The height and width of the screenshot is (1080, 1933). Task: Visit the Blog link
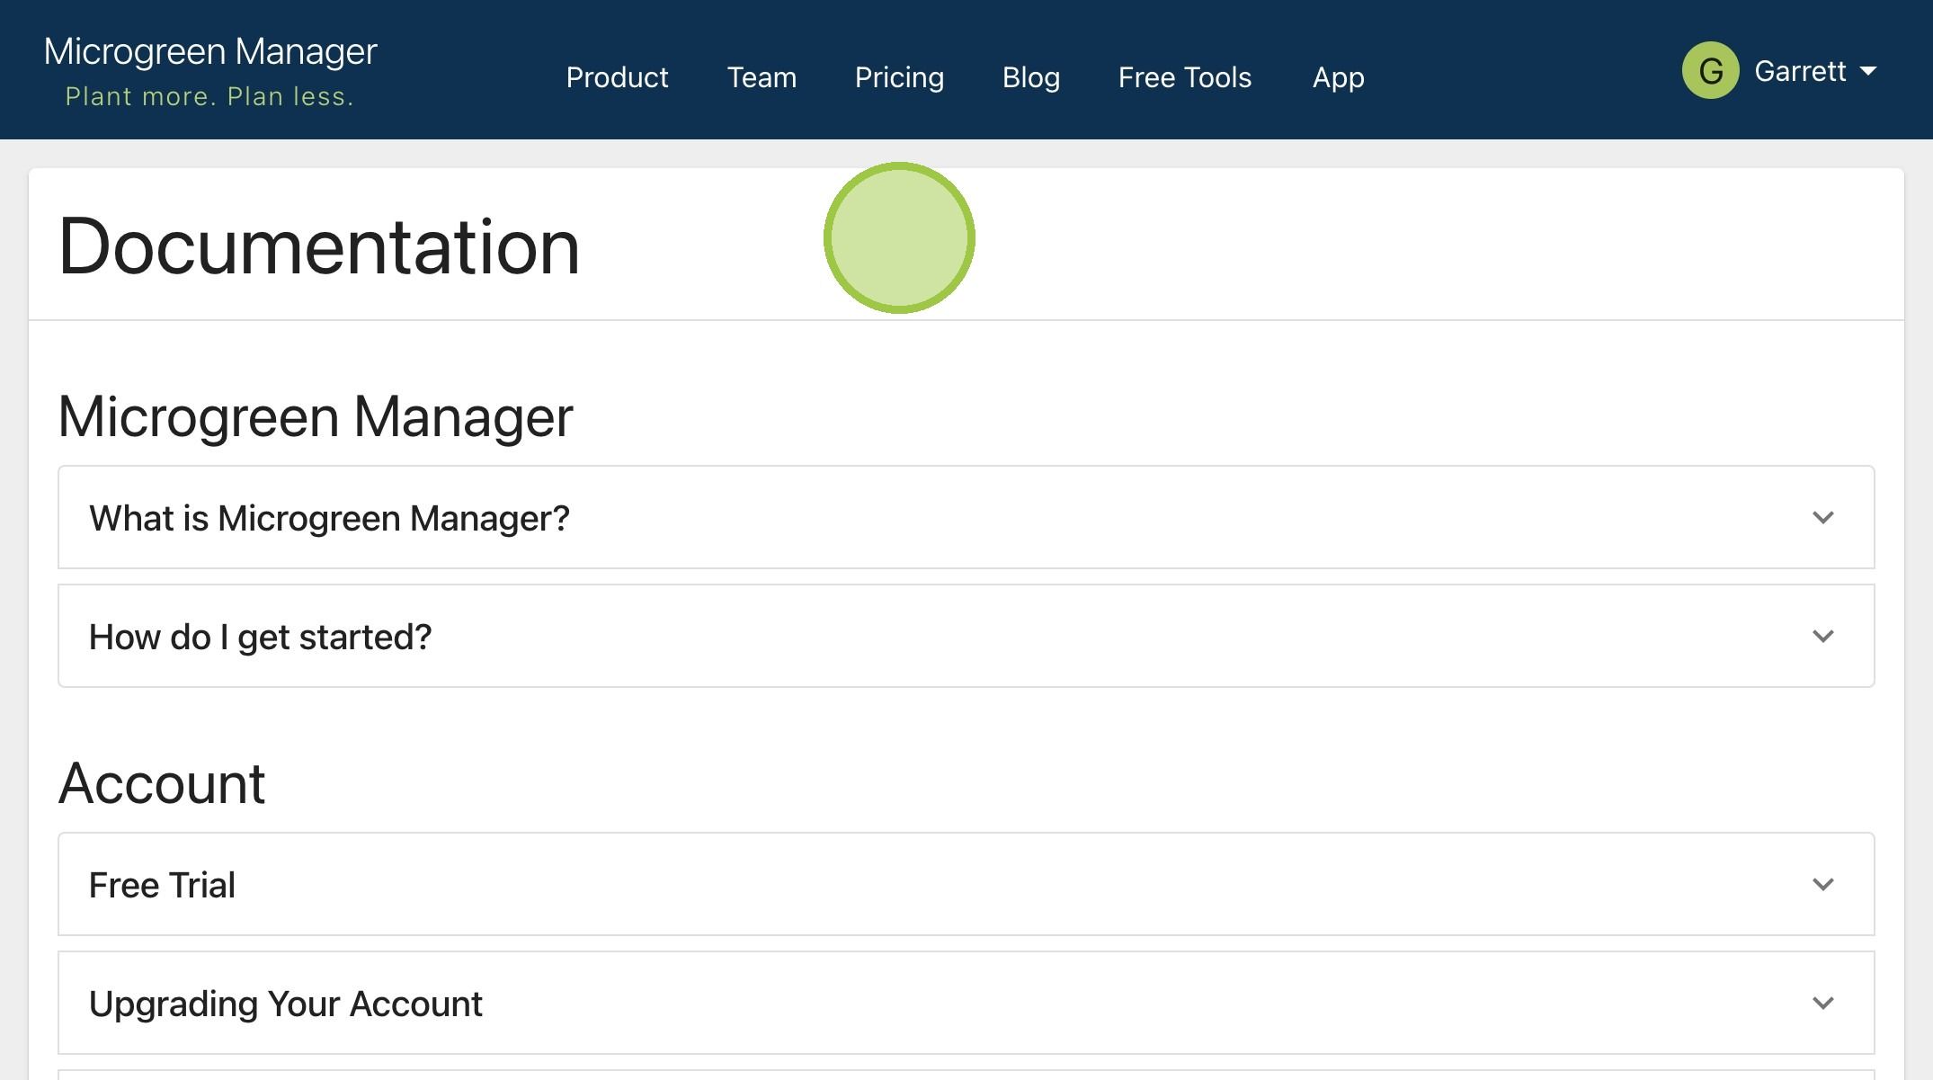pyautogui.click(x=1031, y=78)
